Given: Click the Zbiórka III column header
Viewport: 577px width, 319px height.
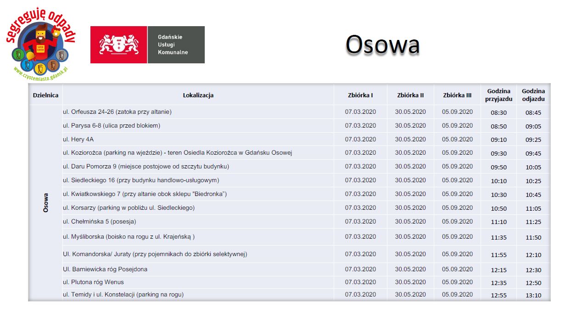Looking at the screenshot, I should pos(457,95).
